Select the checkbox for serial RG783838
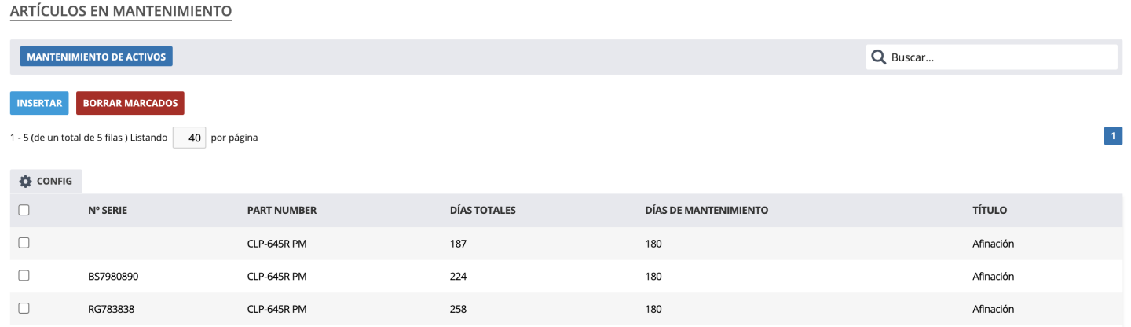 [24, 309]
